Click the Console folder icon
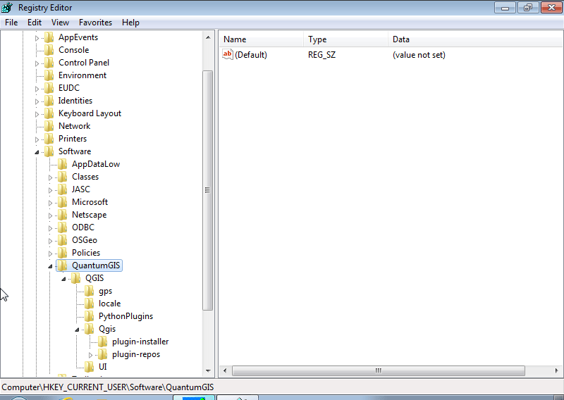Image resolution: width=564 pixels, height=400 pixels. (x=49, y=50)
